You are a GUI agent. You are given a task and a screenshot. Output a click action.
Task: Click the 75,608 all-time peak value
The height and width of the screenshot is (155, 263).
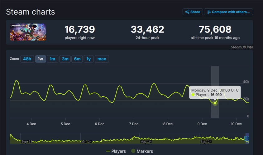[x=215, y=29]
